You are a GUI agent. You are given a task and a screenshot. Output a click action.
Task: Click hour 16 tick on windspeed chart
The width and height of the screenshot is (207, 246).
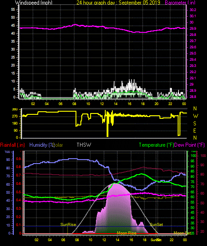pyautogui.click(x=129, y=104)
